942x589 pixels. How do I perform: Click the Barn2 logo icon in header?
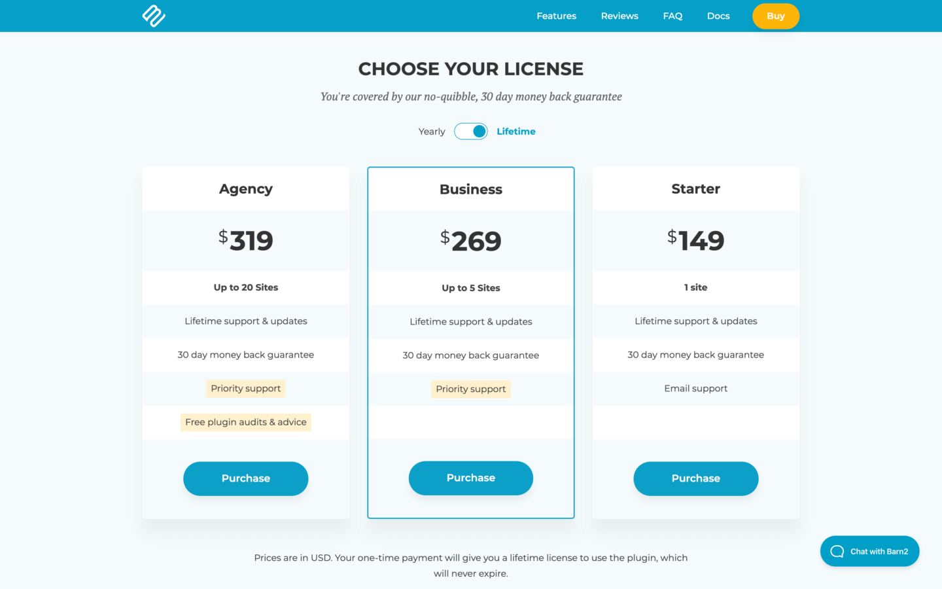[x=154, y=16]
